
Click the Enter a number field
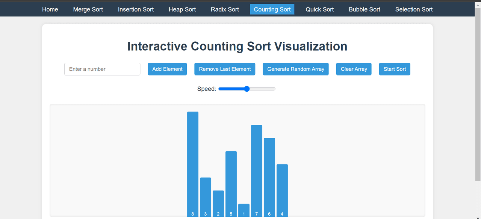102,69
